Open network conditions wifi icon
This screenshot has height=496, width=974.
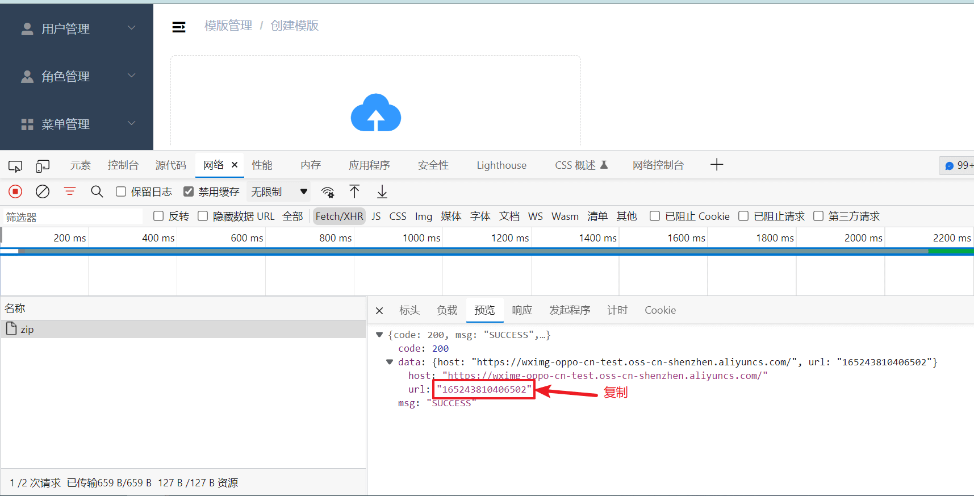pos(328,192)
